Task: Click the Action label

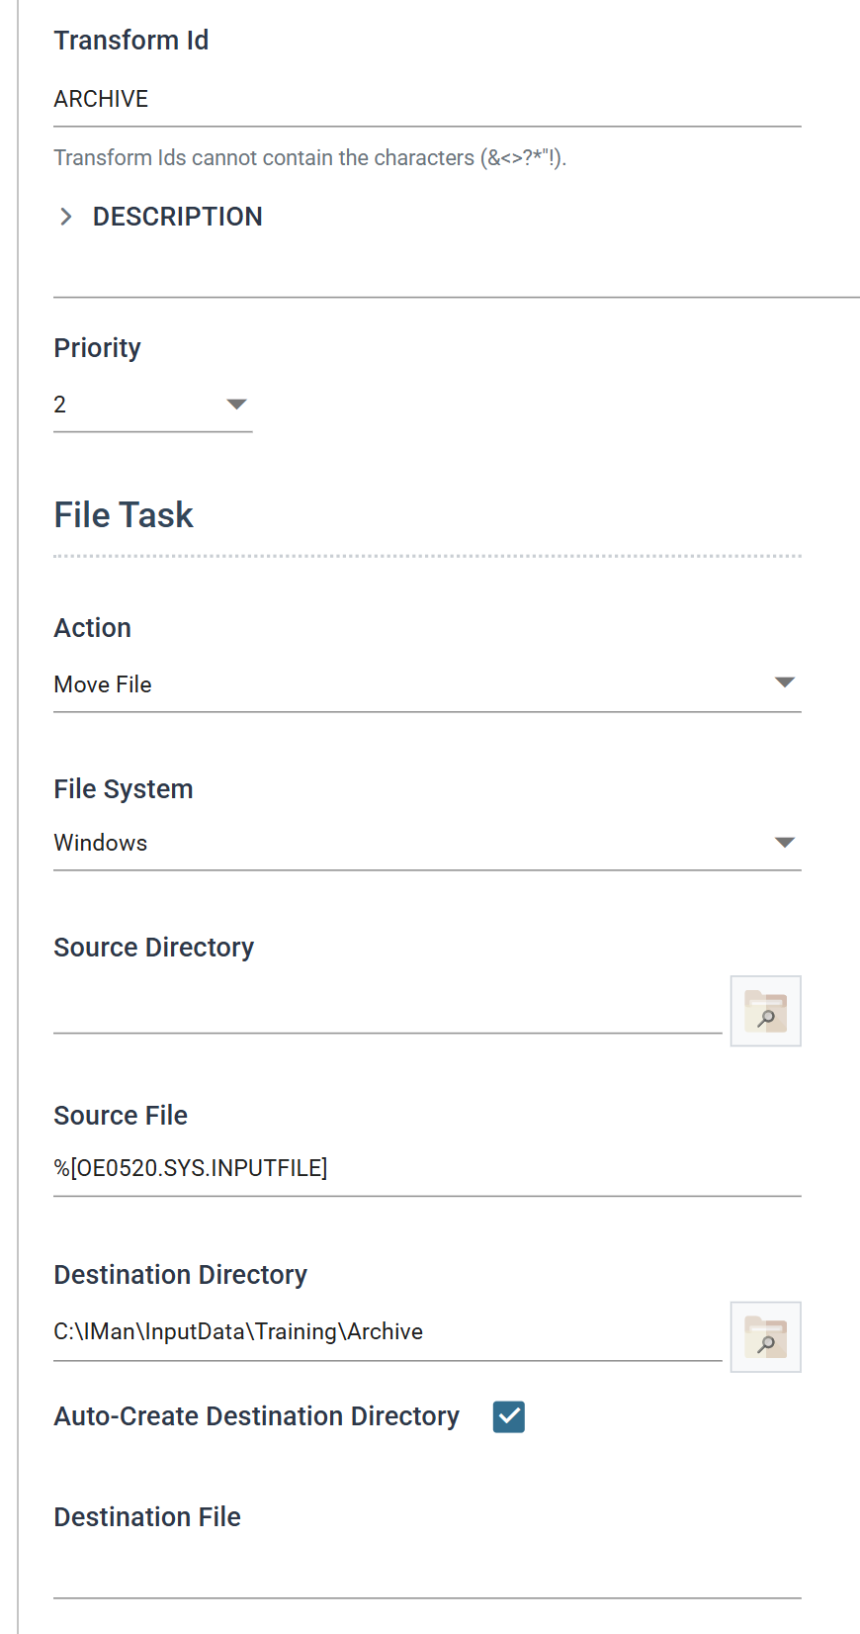Action: [93, 628]
